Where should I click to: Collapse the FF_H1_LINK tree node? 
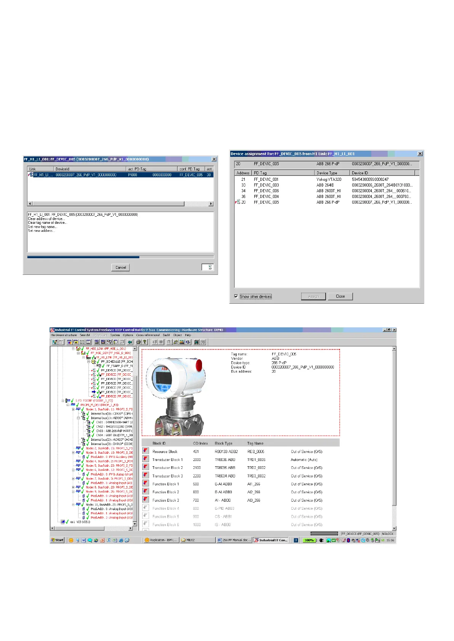[83, 357]
